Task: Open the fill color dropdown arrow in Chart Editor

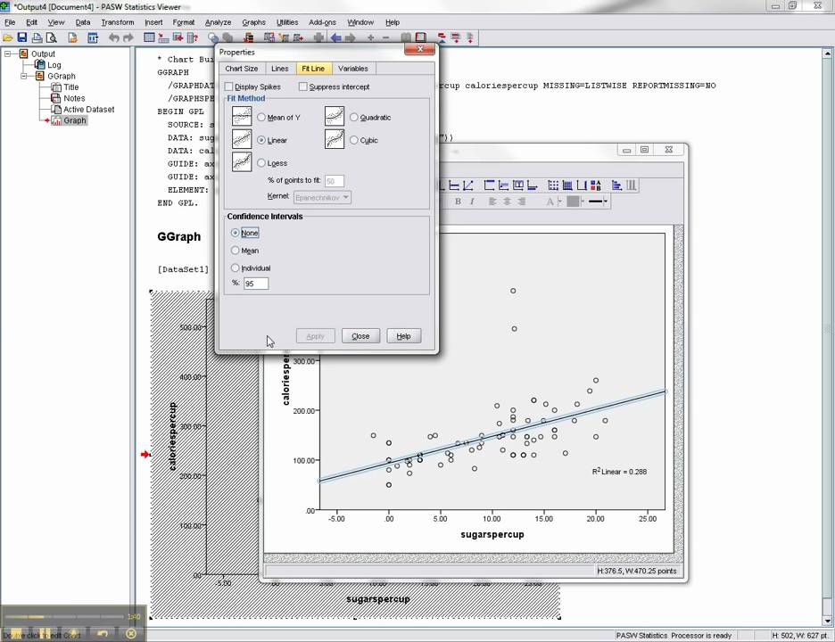Action: click(x=583, y=202)
